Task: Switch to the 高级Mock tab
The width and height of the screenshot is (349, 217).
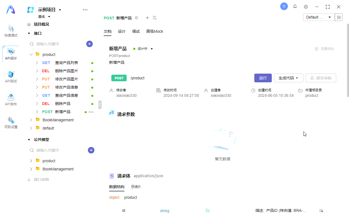Action: (154, 31)
